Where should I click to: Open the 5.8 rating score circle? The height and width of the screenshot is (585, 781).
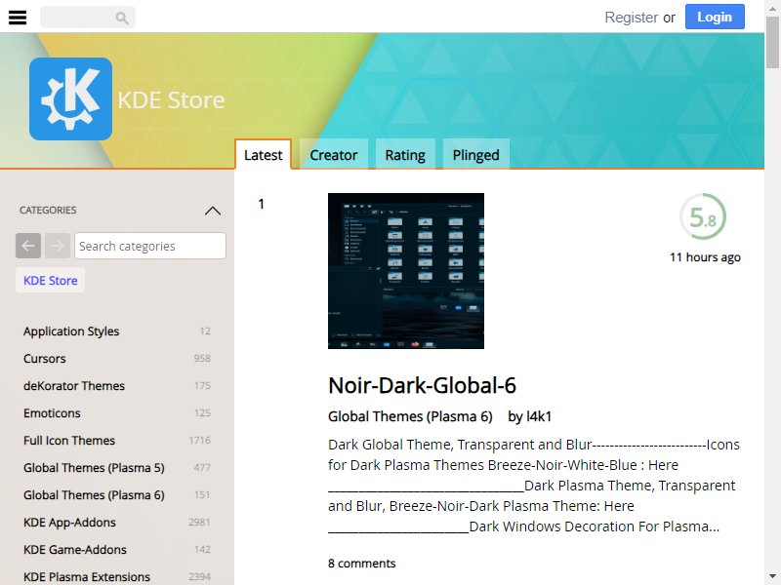click(x=703, y=216)
